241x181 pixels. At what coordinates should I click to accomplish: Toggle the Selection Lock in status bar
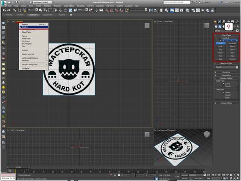point(115,175)
